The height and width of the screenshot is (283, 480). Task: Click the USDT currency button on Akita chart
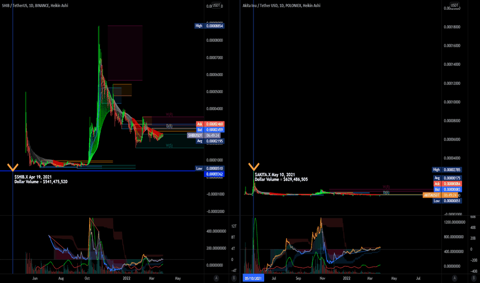coord(454,5)
